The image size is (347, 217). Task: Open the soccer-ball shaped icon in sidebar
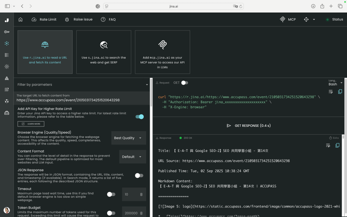(7, 101)
